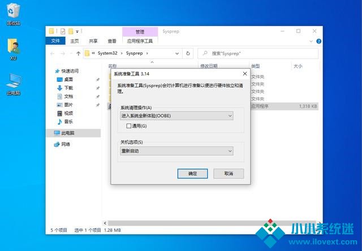Viewport: 362px width, 251px height.
Task: Open recent locations dropdown arrow
Action: tap(71, 54)
